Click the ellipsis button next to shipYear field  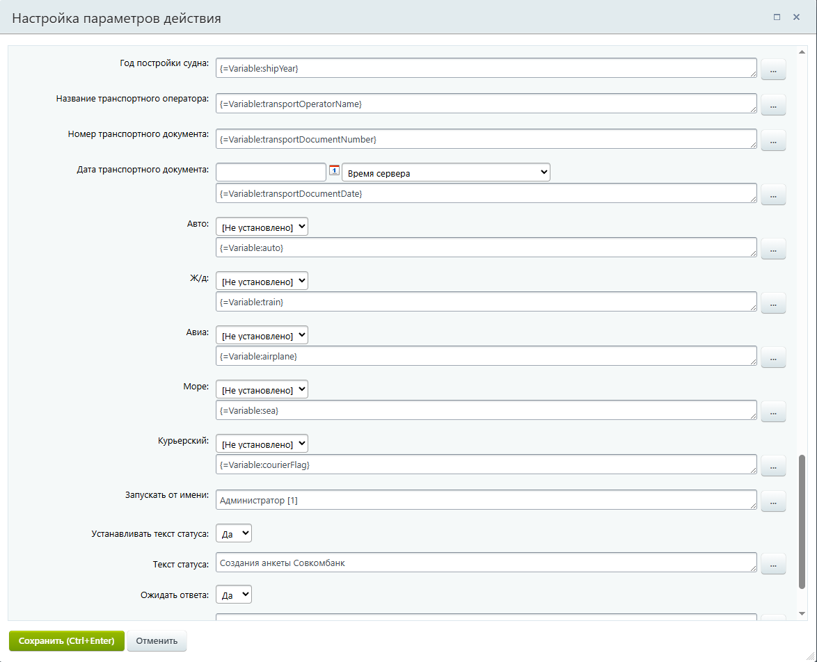(x=773, y=68)
